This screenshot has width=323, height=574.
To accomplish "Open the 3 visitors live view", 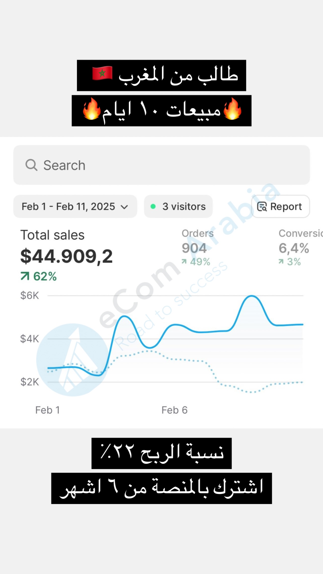I will click(184, 207).
